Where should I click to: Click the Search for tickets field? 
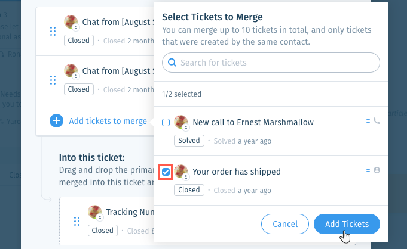coord(271,63)
